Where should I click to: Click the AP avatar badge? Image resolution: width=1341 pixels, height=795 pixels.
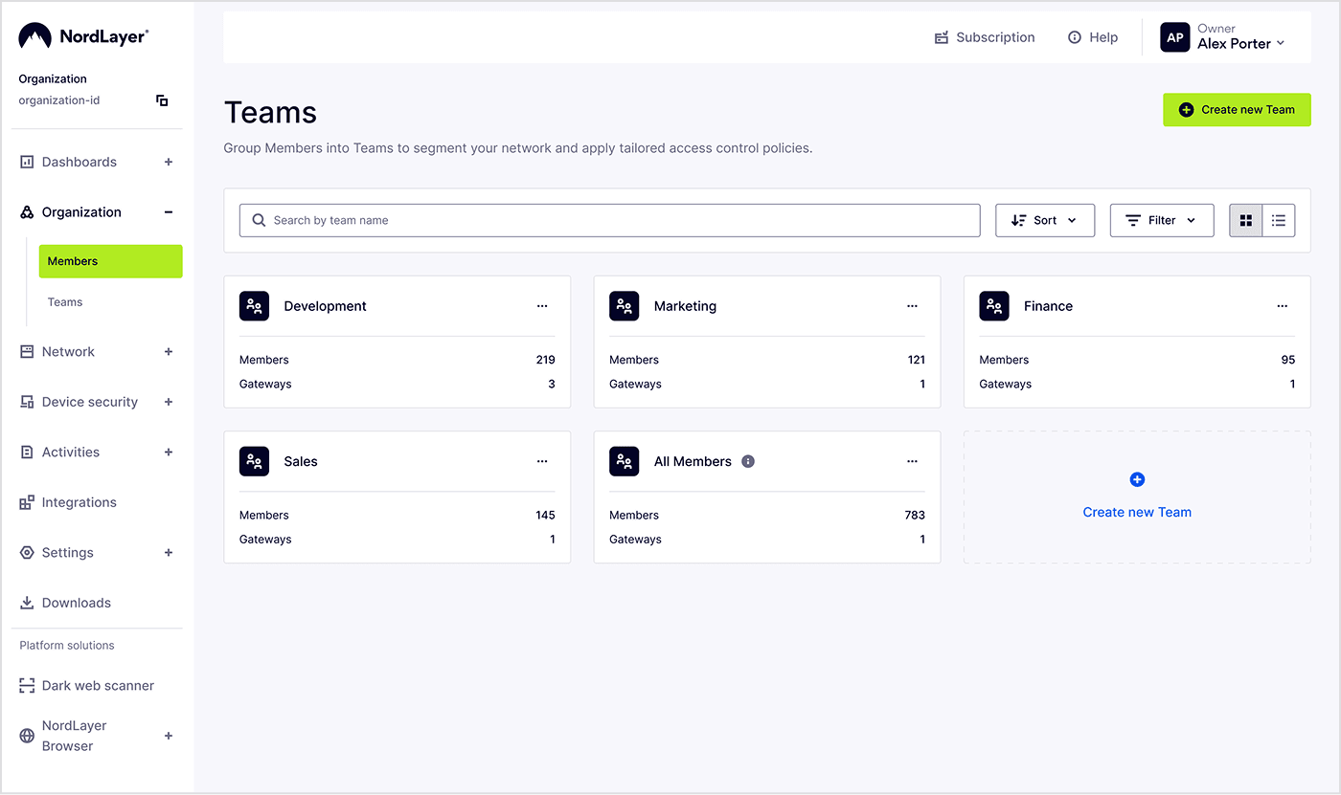click(x=1175, y=37)
